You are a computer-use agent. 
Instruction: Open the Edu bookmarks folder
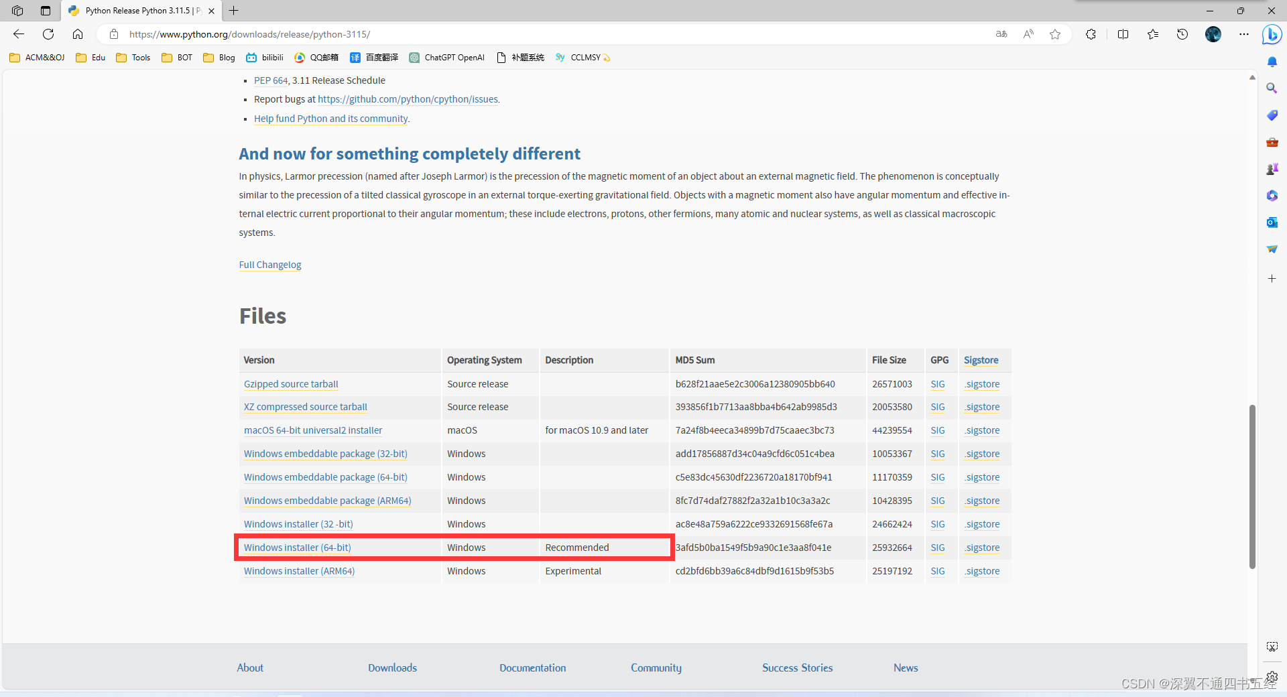90,58
